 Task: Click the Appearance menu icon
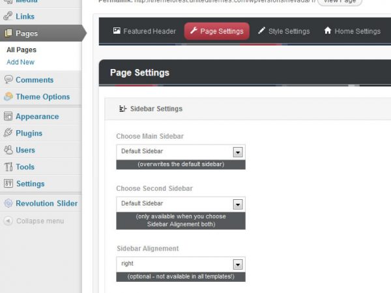pyautogui.click(x=8, y=117)
